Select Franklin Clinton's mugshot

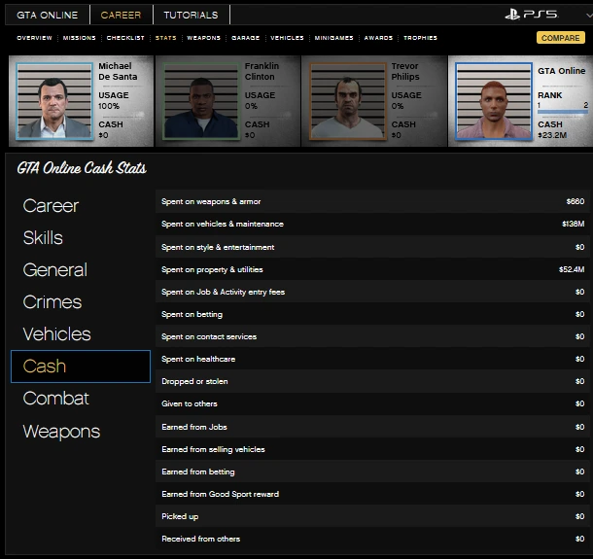tap(201, 101)
